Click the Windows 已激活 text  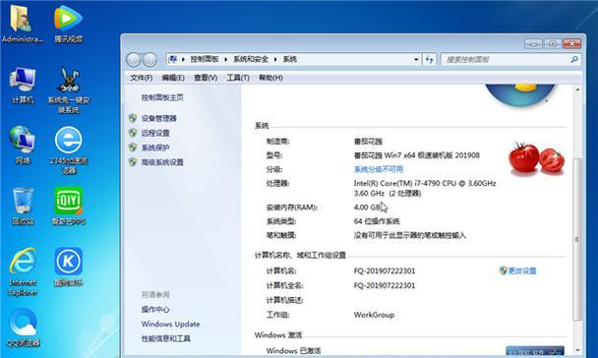294,351
